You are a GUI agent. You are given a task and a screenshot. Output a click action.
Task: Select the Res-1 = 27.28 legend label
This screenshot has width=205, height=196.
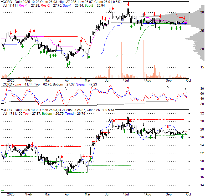click(x=29, y=6)
